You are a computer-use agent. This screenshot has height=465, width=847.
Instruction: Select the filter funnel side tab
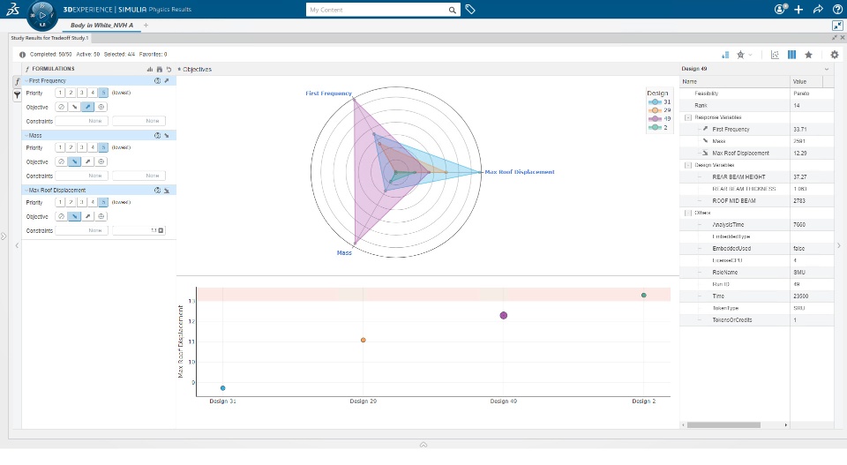pos(18,94)
